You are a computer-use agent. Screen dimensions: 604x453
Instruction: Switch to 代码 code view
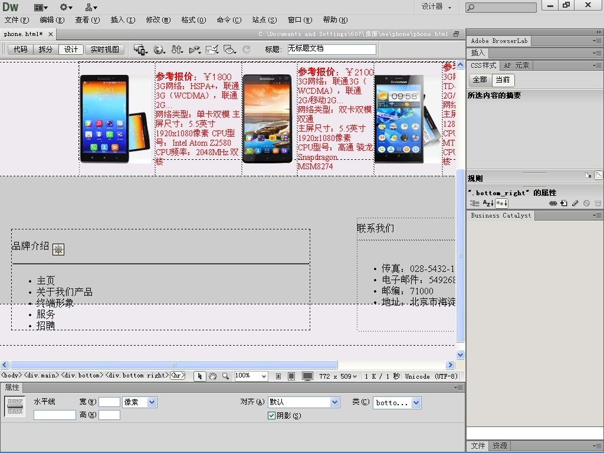[x=21, y=50]
